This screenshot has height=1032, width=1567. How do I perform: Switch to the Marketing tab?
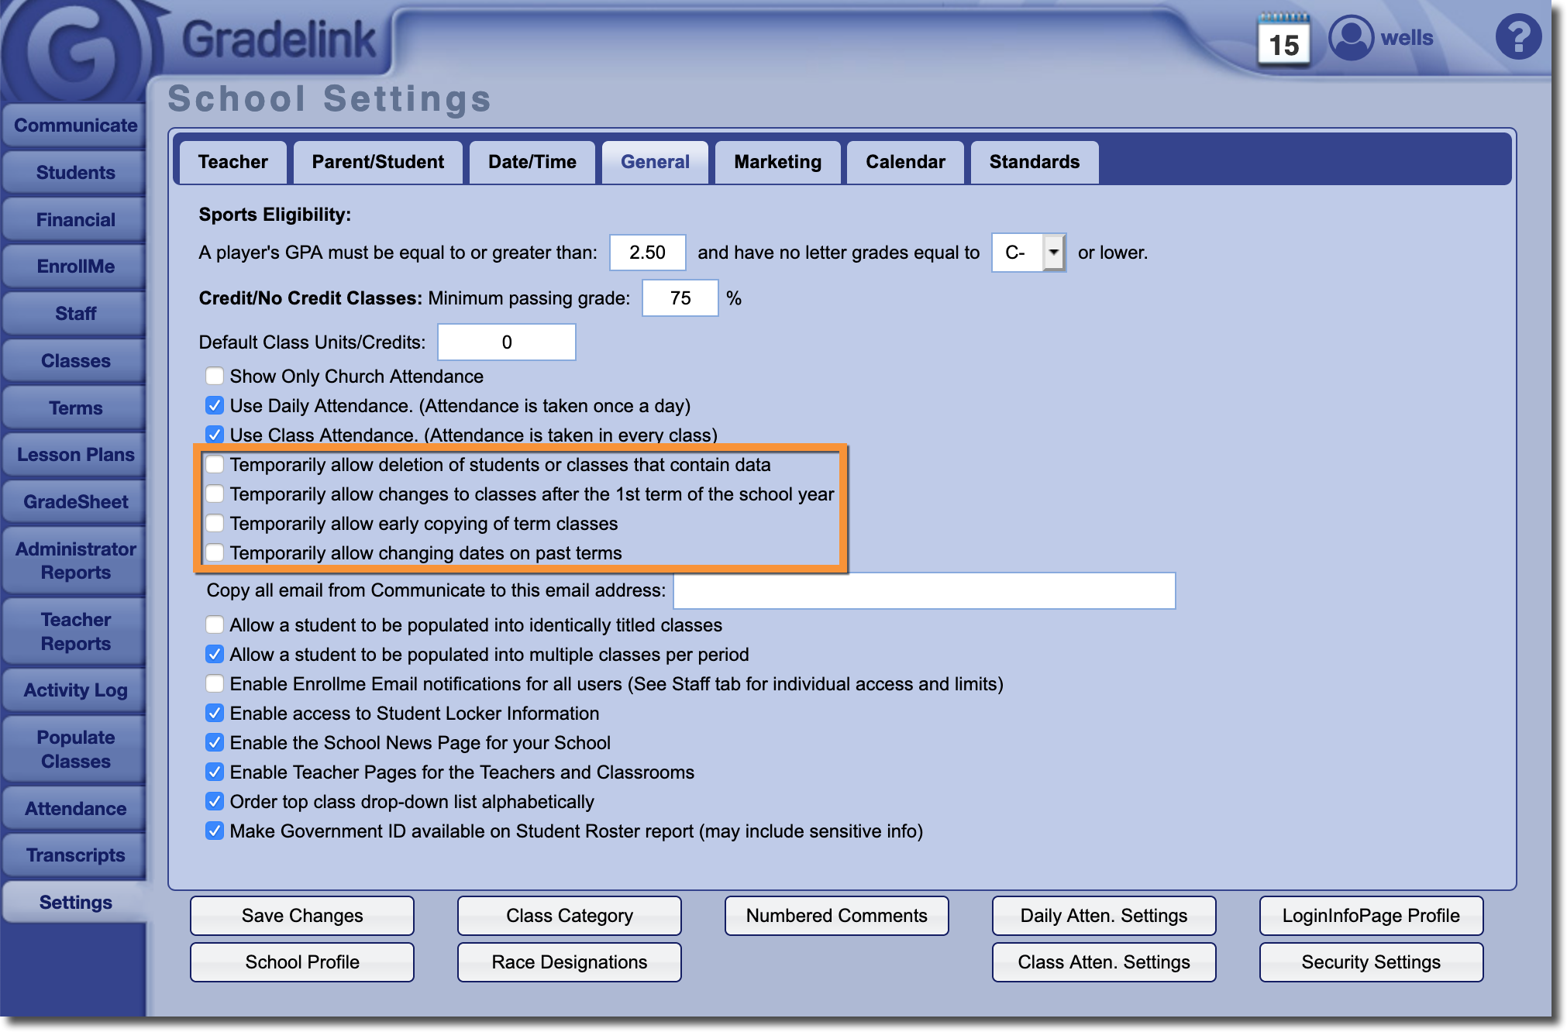point(777,162)
